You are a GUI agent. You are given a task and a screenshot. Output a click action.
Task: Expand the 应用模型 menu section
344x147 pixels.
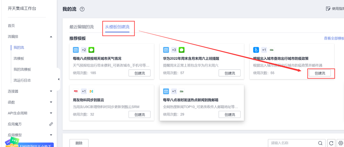pos(51,135)
